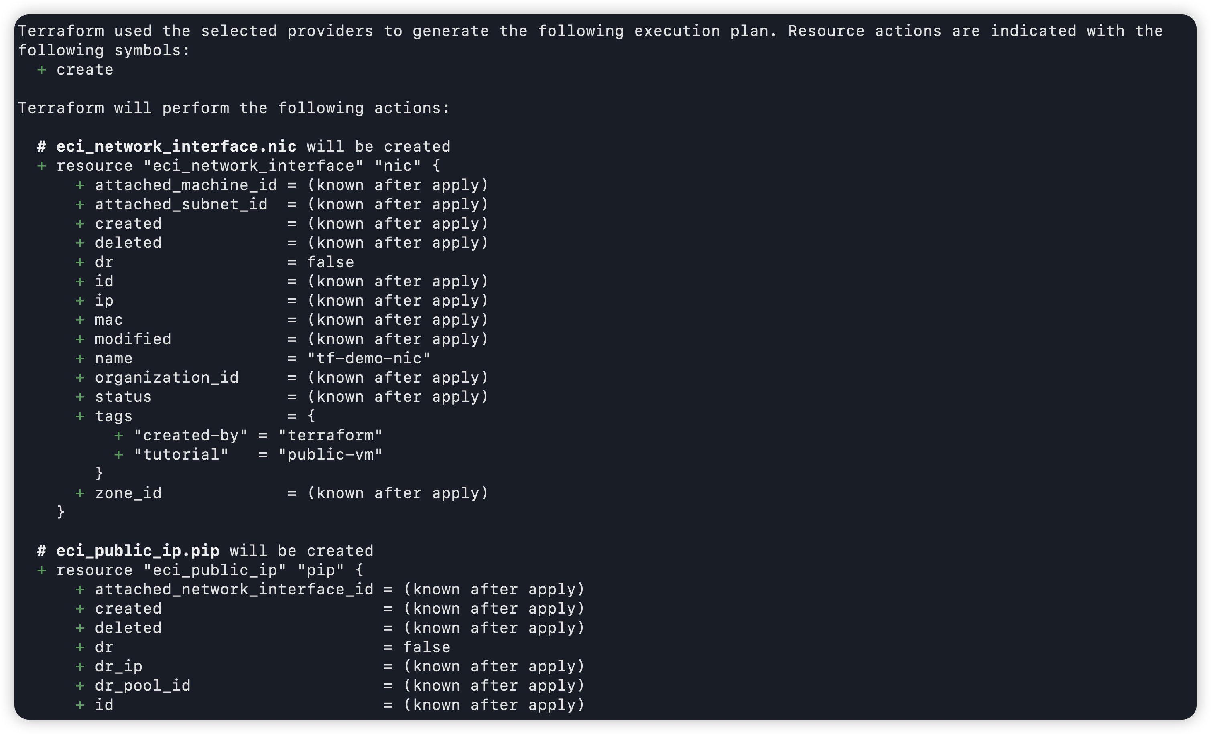Click the plus before resource "eci_network_interface"
This screenshot has width=1211, height=734.
click(42, 166)
